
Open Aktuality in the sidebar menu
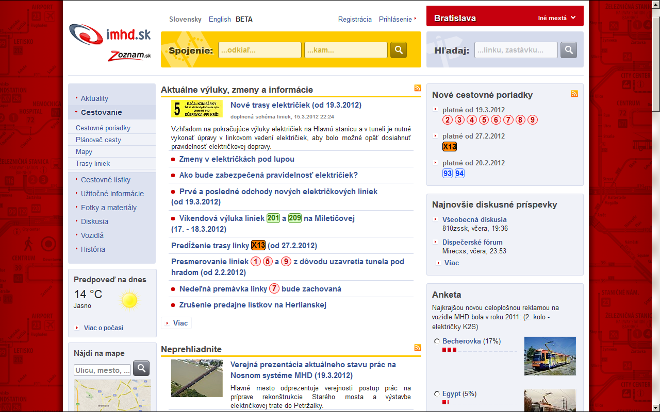pyautogui.click(x=94, y=98)
